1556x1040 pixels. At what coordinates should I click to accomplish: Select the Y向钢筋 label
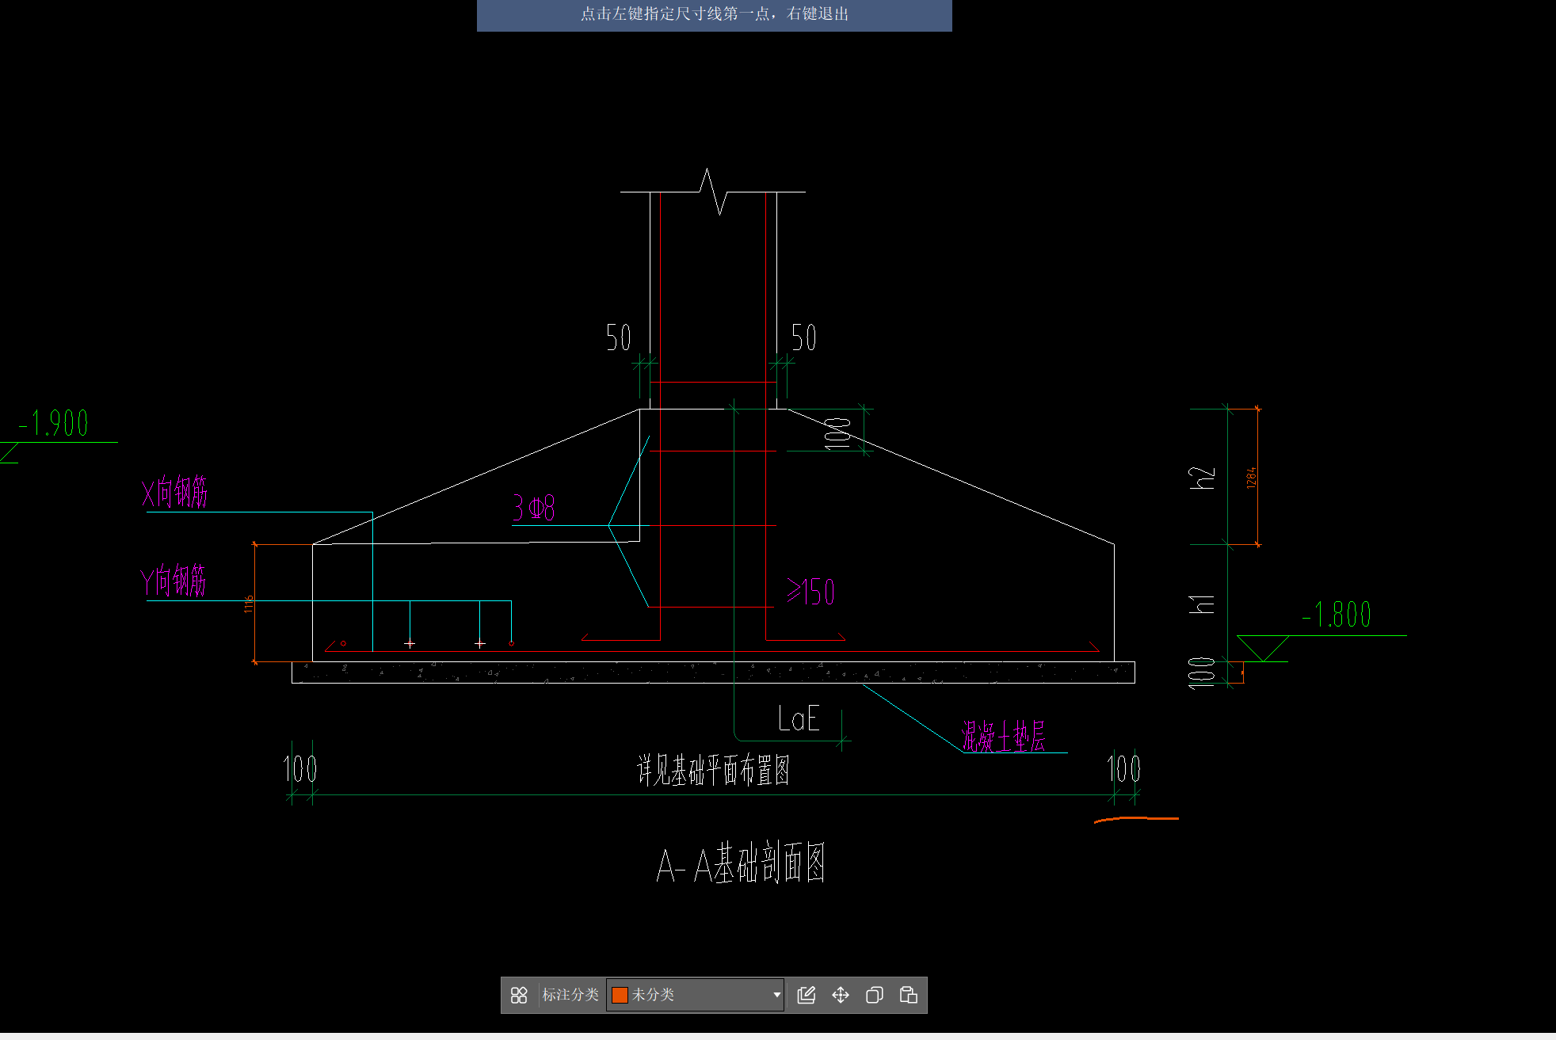pos(174,581)
